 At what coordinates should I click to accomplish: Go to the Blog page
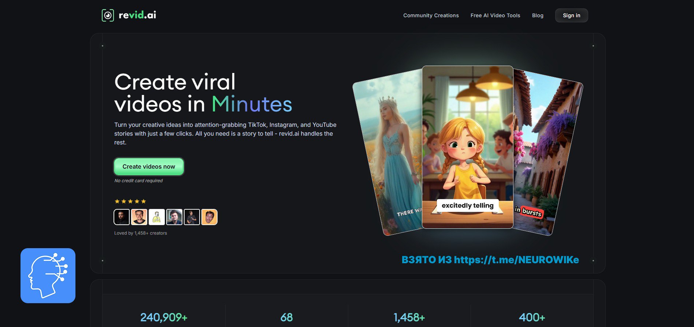point(538,15)
